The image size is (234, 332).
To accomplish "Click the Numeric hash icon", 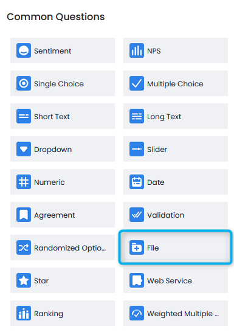I will (24, 182).
